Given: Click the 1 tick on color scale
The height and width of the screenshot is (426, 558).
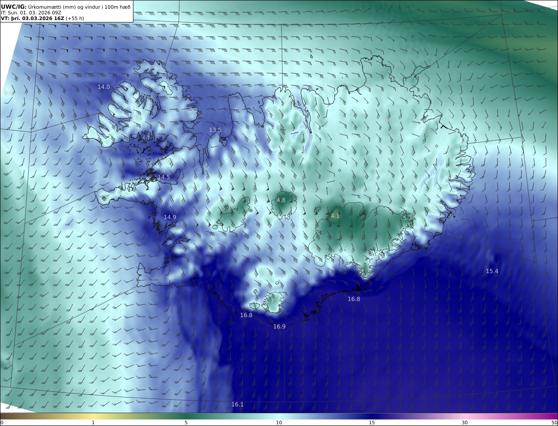Looking at the screenshot, I should point(93,423).
